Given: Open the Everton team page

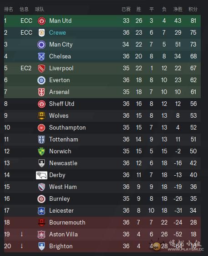Looking at the screenshot, I should point(60,80).
